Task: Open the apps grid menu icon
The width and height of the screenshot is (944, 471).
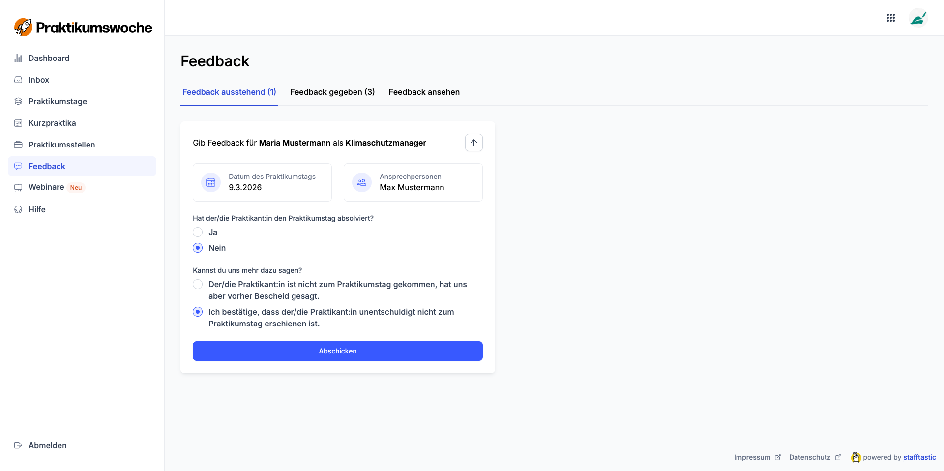Action: coord(891,18)
